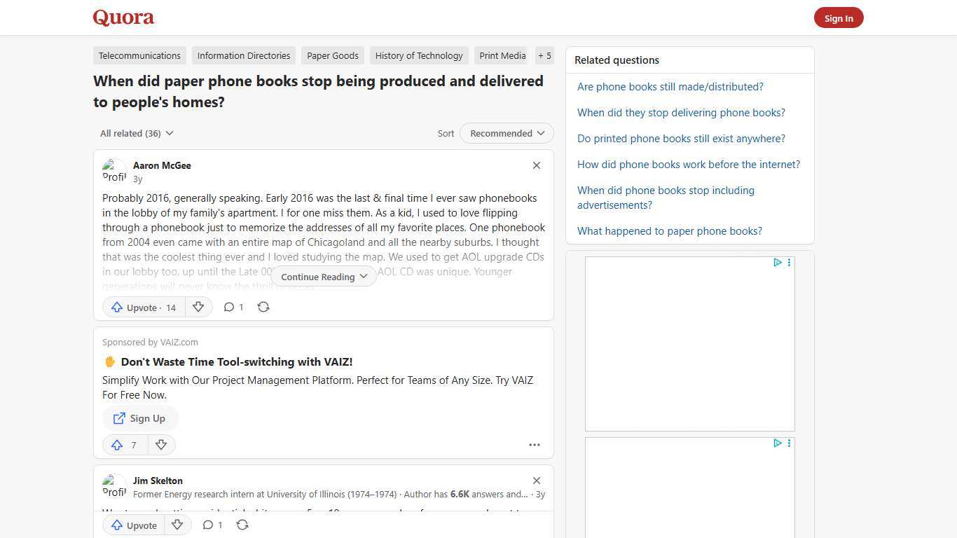Click the AdChoices icon on the first sidebar ad

[777, 263]
